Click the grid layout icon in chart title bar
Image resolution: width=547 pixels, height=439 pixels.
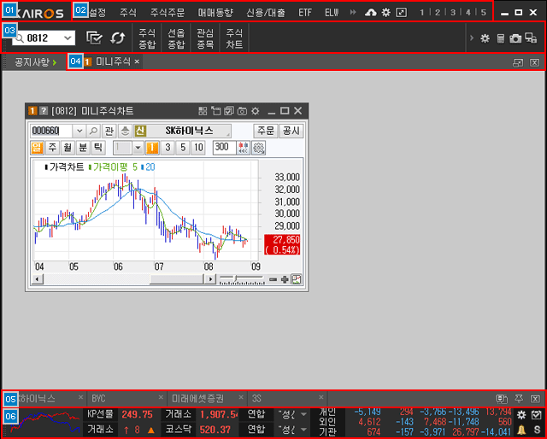[203, 111]
